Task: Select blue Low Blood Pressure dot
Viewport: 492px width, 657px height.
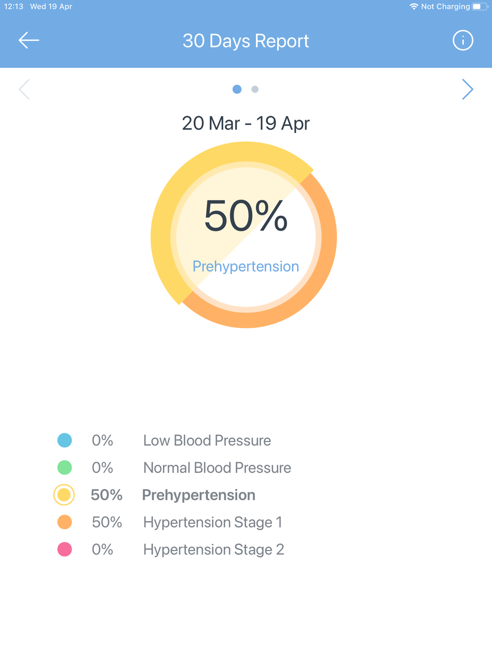Action: tap(64, 440)
